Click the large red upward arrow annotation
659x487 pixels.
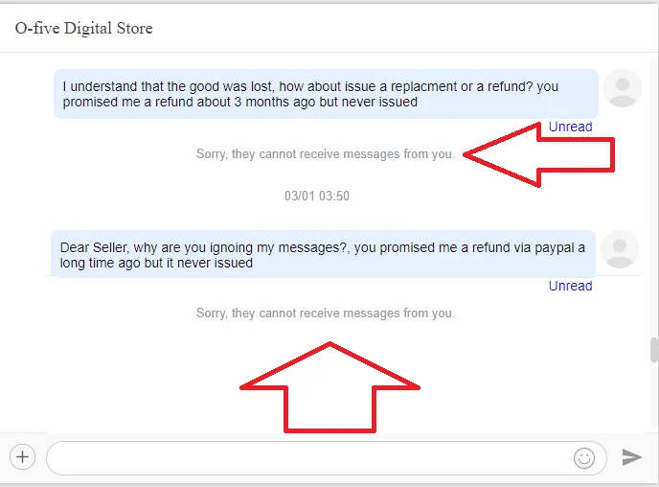click(x=329, y=388)
